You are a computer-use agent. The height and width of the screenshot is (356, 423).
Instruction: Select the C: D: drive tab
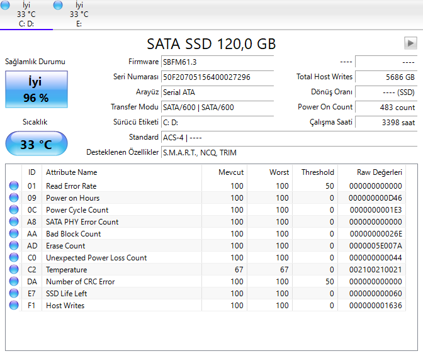pyautogui.click(x=26, y=14)
